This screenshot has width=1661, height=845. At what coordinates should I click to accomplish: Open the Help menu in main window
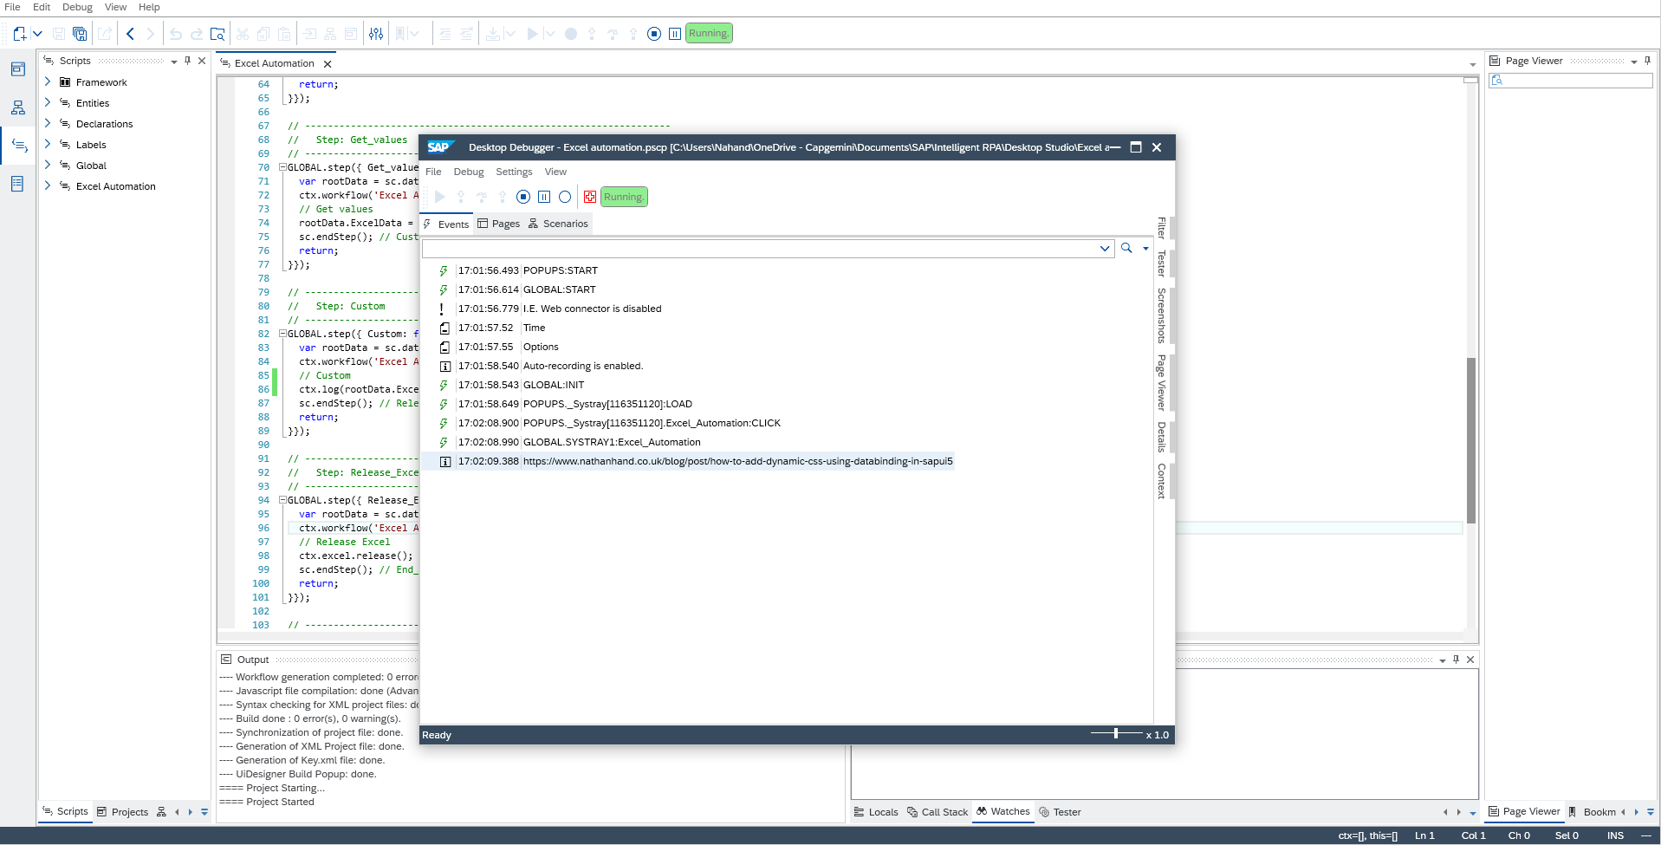click(x=149, y=7)
